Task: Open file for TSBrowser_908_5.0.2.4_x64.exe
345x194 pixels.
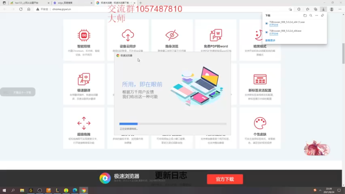Action: (273, 34)
